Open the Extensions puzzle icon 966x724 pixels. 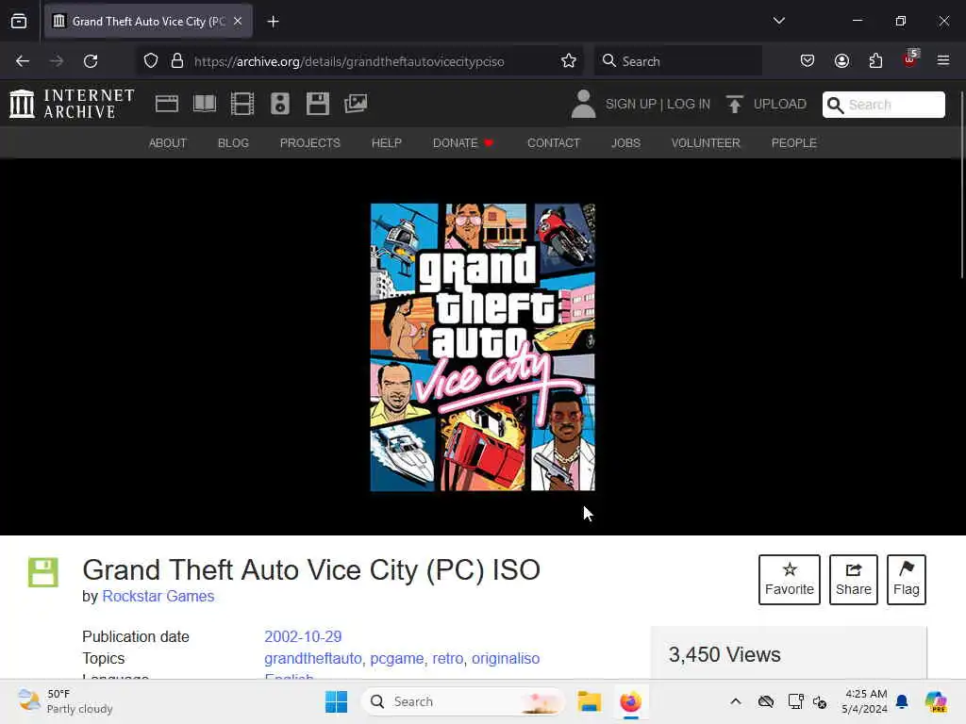(875, 61)
